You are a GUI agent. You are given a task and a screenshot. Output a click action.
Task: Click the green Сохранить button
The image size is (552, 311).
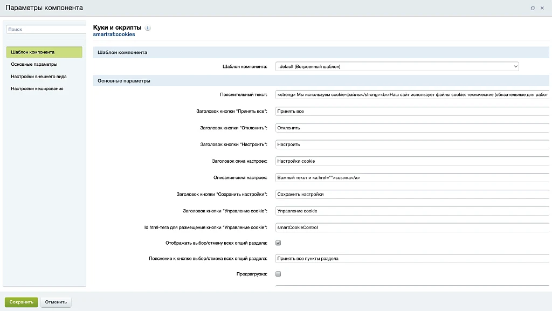point(21,302)
